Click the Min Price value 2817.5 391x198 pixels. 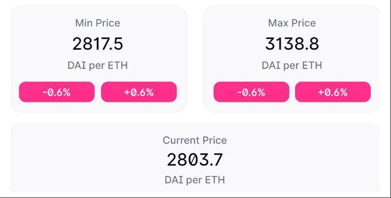[98, 44]
